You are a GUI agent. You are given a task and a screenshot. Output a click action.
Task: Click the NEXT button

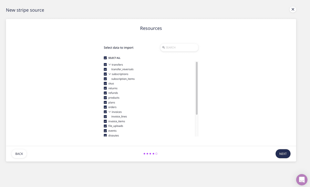[x=283, y=154]
